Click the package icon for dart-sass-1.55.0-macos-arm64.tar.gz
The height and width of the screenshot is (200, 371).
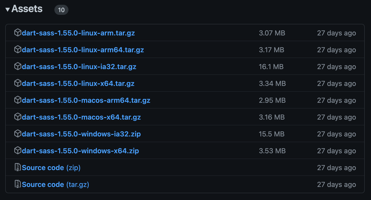click(18, 100)
